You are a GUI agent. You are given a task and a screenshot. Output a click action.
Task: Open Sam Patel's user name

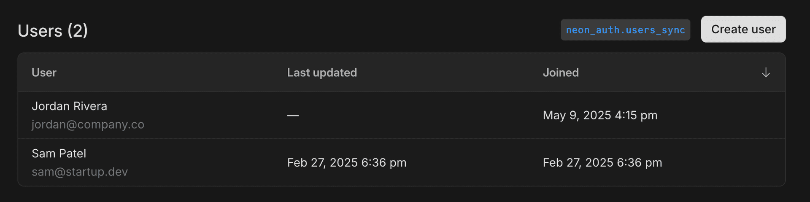59,154
